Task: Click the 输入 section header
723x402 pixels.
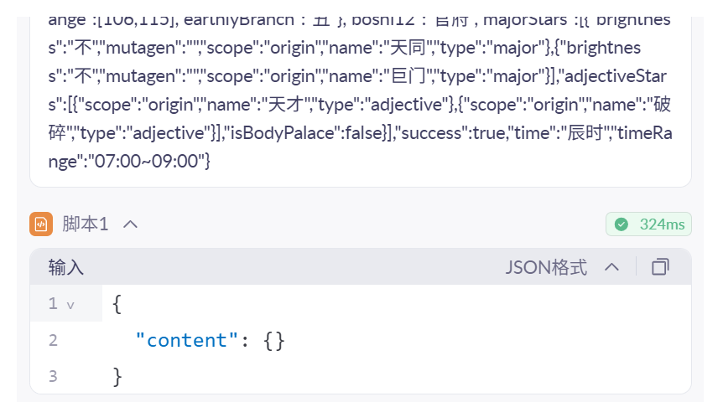Action: [66, 267]
